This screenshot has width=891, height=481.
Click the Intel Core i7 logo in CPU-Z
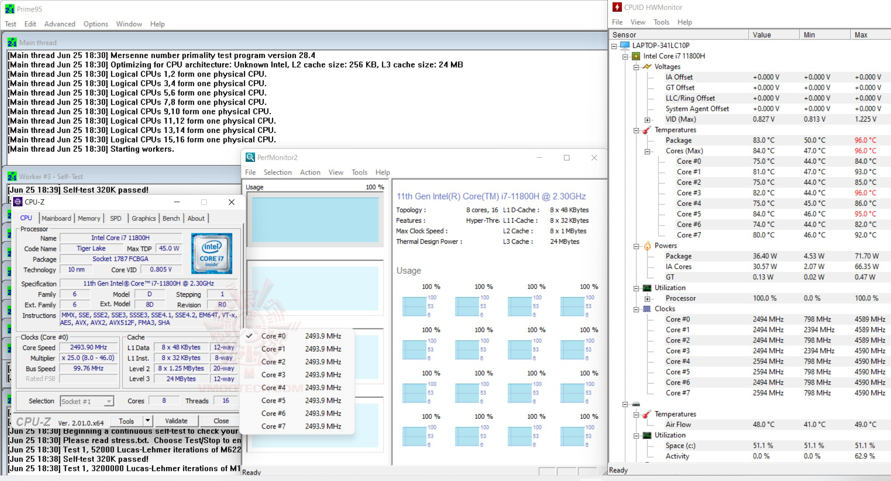coord(212,253)
